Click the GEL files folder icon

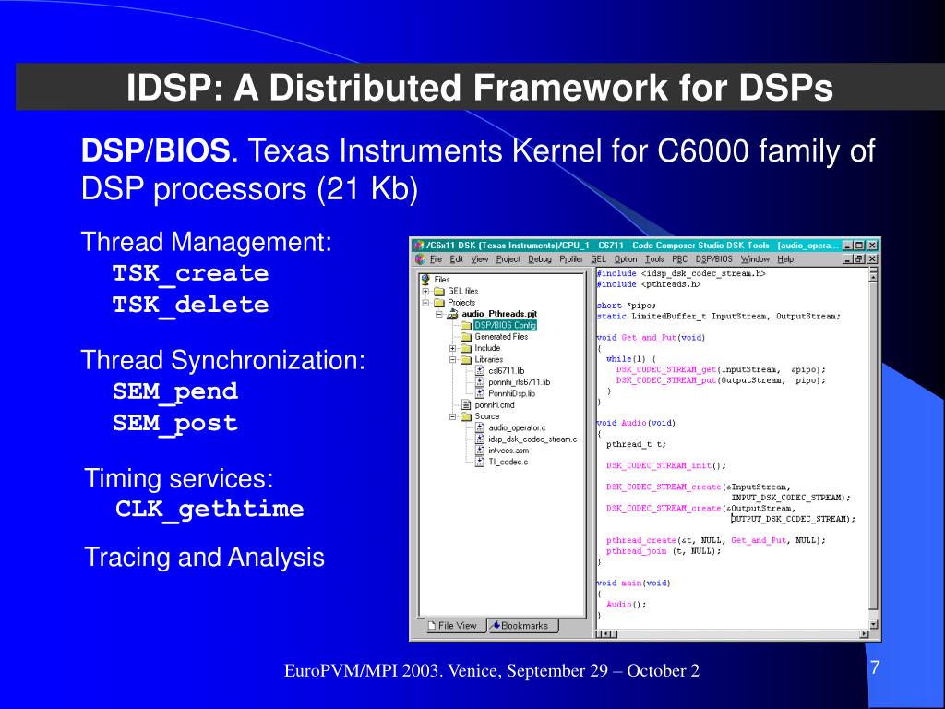click(x=439, y=291)
